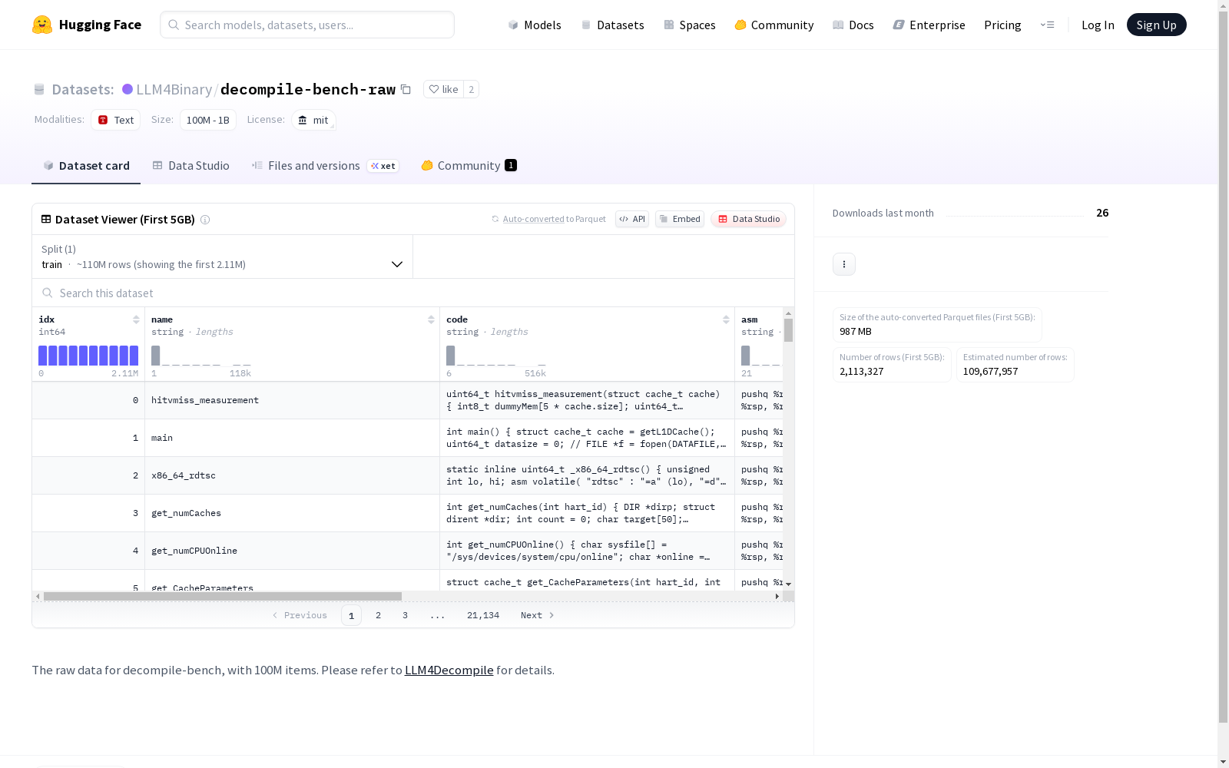Viewport: 1229px width, 768px height.
Task: Click the LLM4Binary organization name link
Action: coord(174,89)
